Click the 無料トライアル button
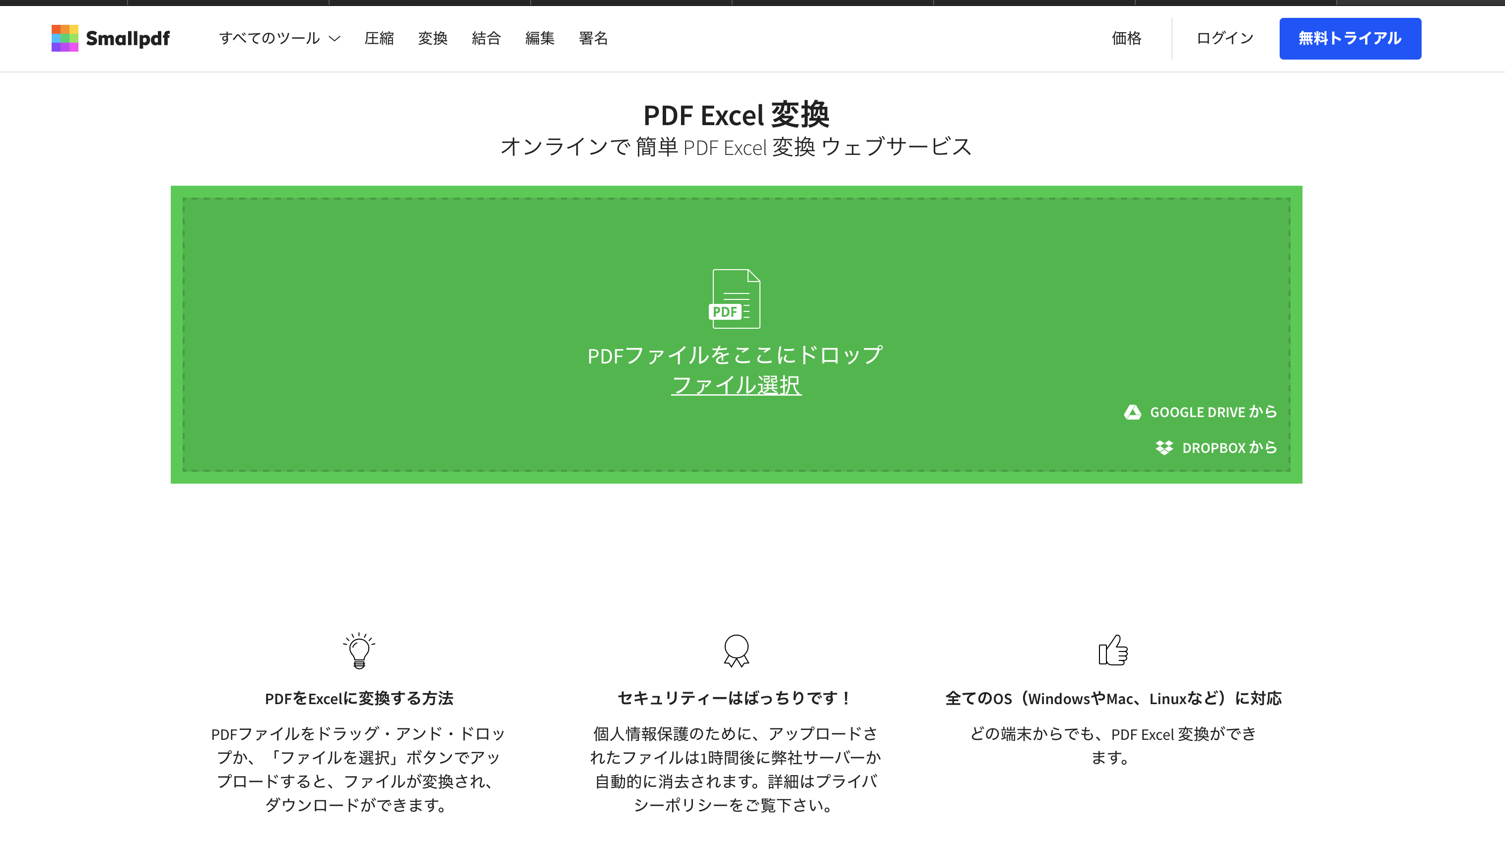This screenshot has height=865, width=1505. pyautogui.click(x=1350, y=38)
